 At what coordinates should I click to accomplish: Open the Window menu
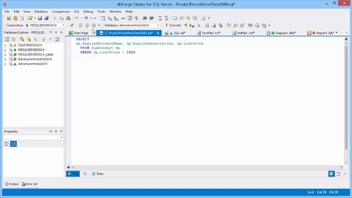coord(116,12)
